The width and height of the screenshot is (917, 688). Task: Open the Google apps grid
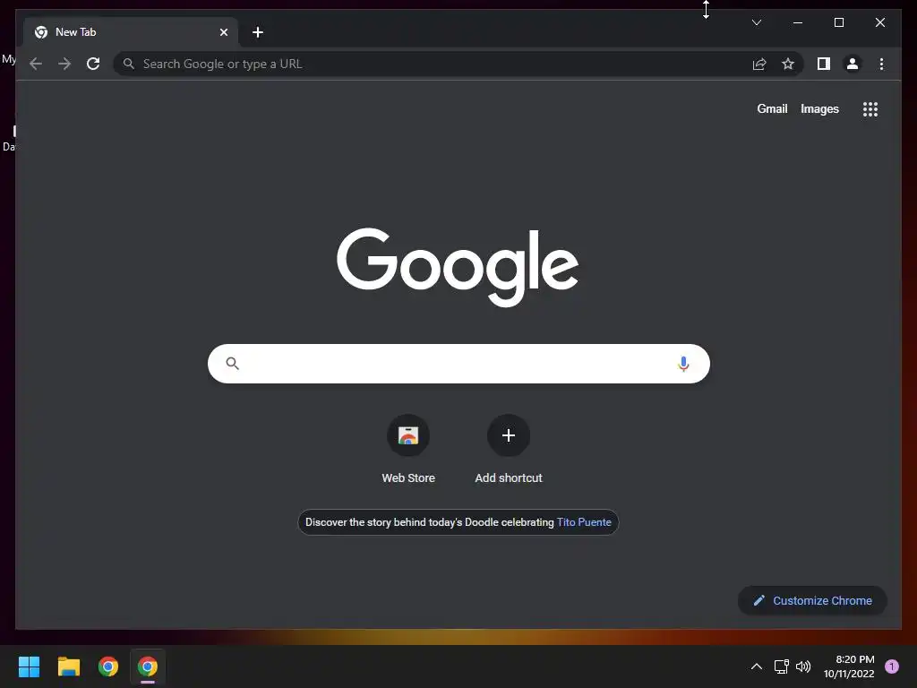(x=870, y=109)
